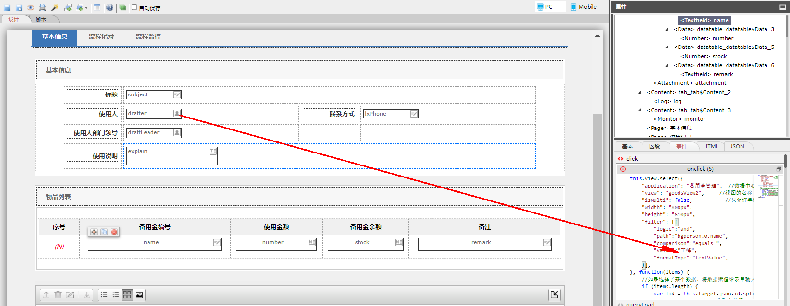Switch attachments to grid icon view
Viewport: 790px width, 306px height.
[x=127, y=295]
